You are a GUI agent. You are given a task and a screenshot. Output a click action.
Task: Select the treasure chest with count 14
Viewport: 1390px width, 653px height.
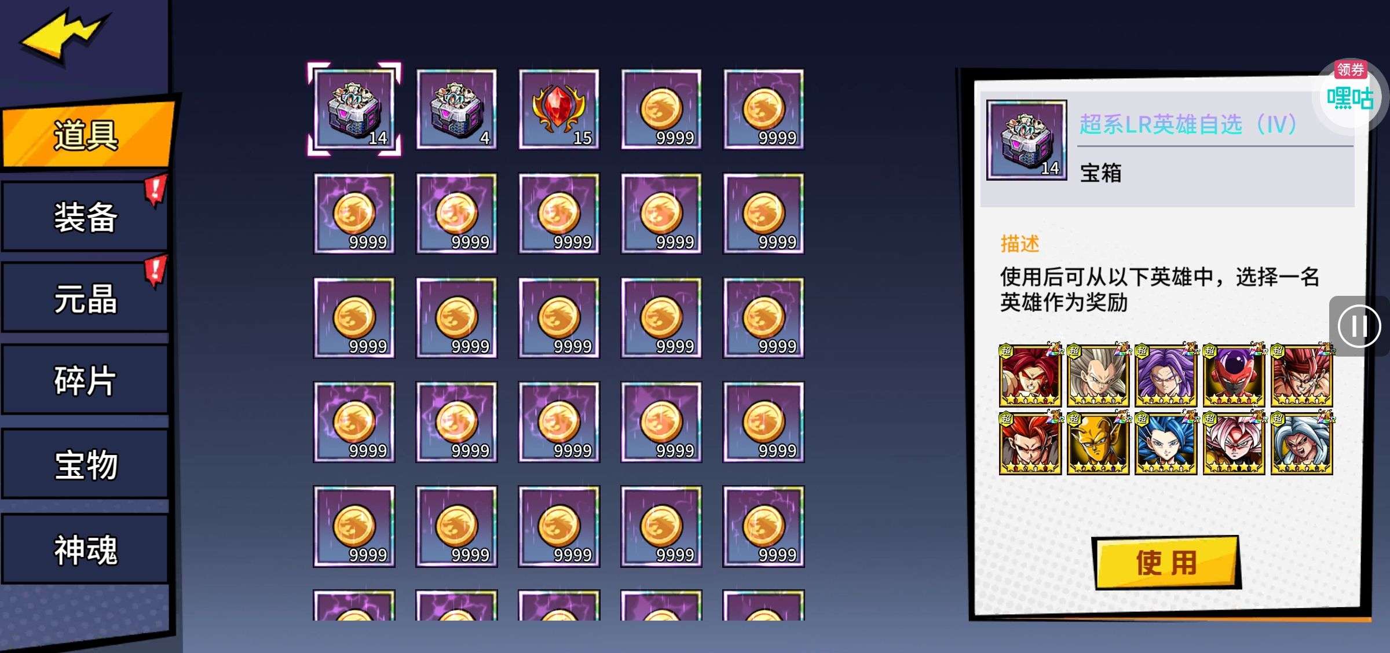[x=354, y=109]
